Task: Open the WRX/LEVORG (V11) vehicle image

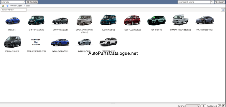Action: (60, 42)
